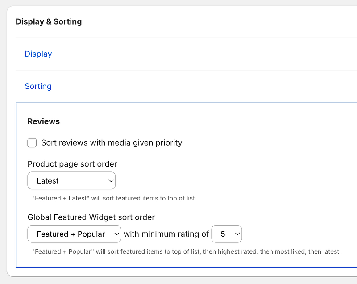Open the Product page sort order dropdown

point(71,180)
